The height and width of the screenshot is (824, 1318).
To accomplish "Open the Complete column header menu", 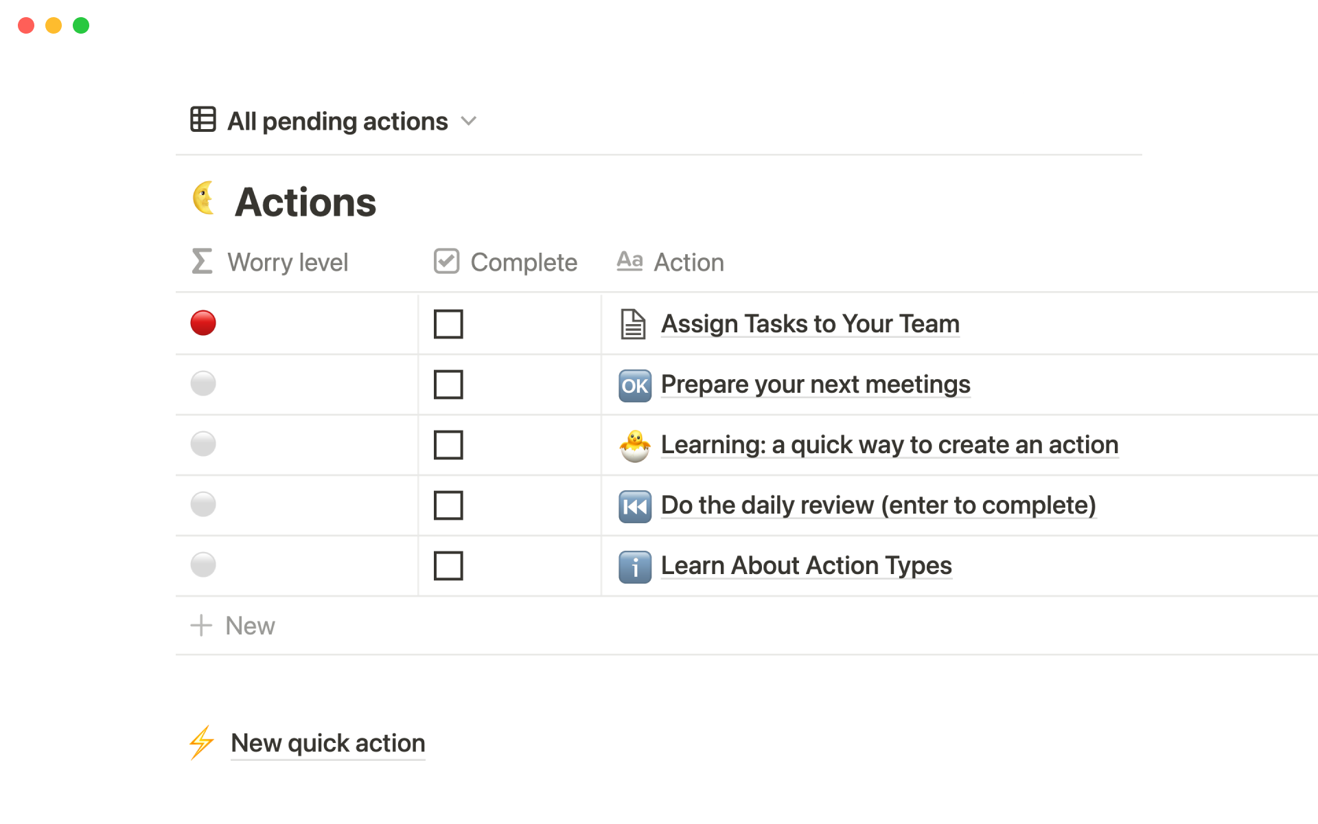I will click(523, 262).
